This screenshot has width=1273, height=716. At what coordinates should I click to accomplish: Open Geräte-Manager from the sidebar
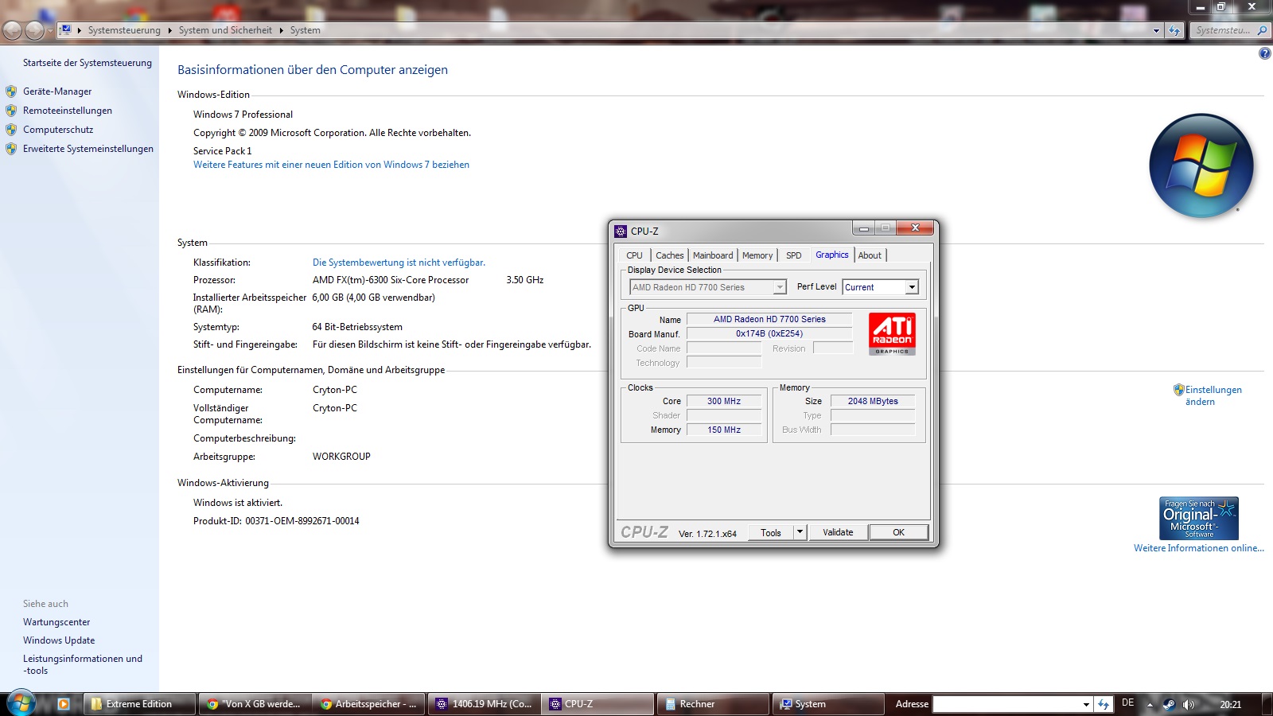coord(57,91)
